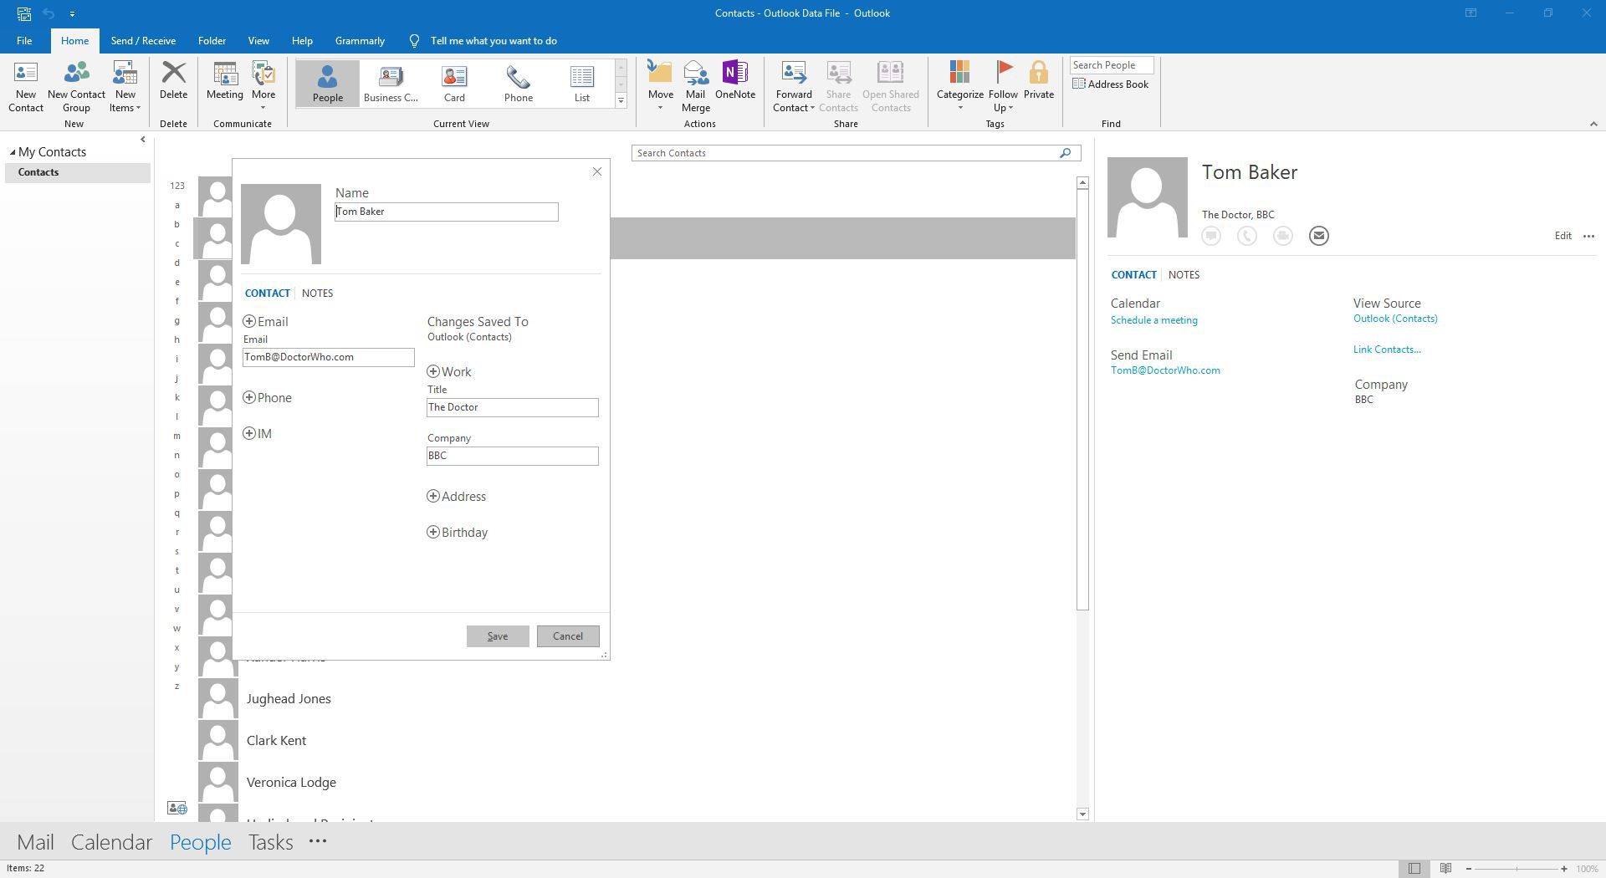
Task: Click Outlook (Contacts) source link
Action: pyautogui.click(x=1395, y=319)
